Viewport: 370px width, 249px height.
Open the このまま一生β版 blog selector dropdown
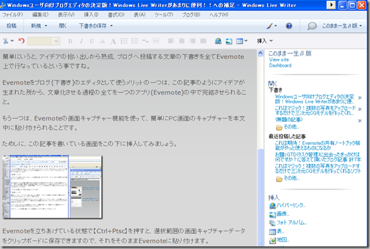point(342,26)
